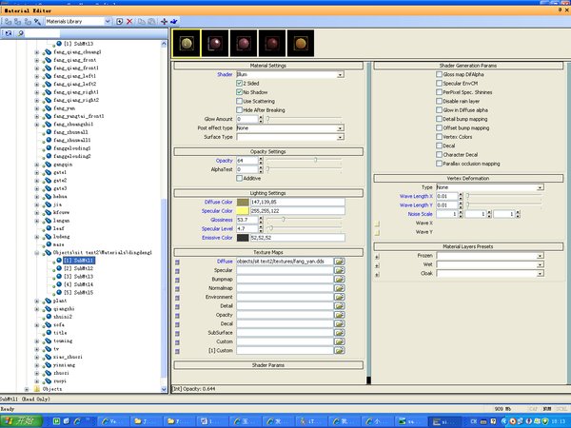
Task: Click the small square icon beside Bumpmap
Action: click(177, 278)
